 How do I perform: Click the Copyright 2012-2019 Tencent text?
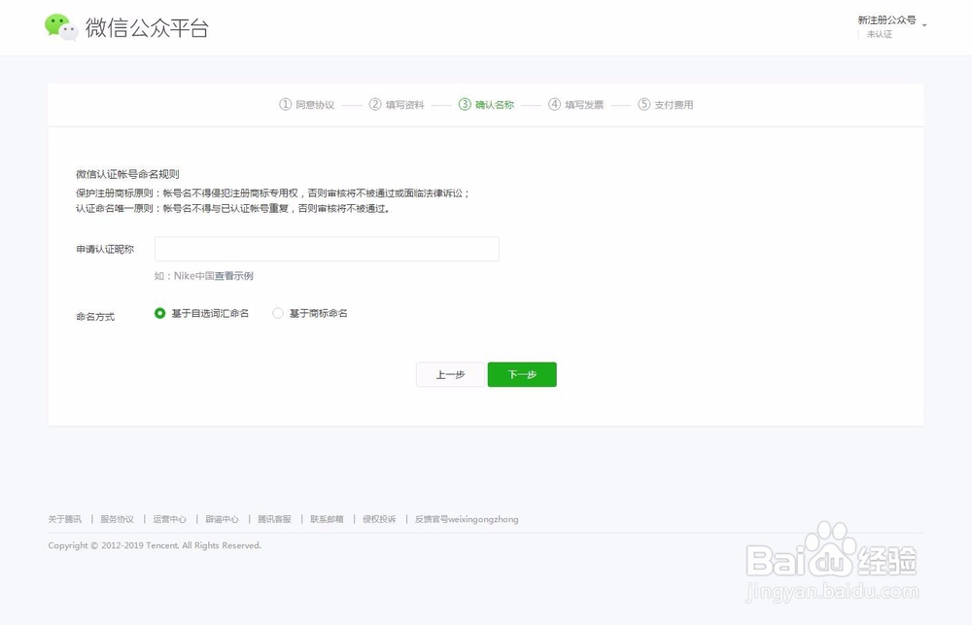point(155,545)
